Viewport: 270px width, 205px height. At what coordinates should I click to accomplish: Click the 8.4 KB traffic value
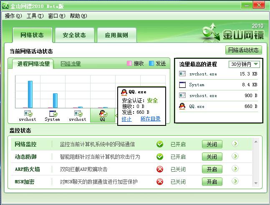[x=250, y=85]
